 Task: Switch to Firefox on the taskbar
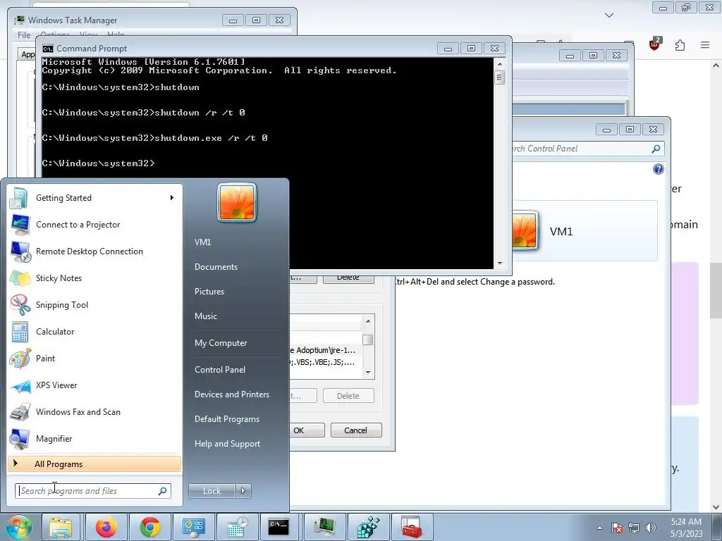[x=106, y=527]
